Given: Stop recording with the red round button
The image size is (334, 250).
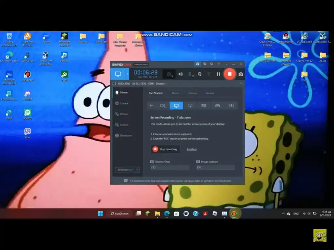Looking at the screenshot, I should pyautogui.click(x=229, y=74).
